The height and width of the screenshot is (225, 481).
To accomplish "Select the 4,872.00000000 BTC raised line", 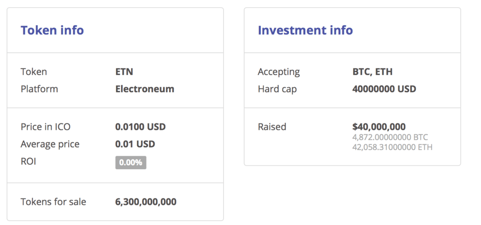I will (390, 137).
